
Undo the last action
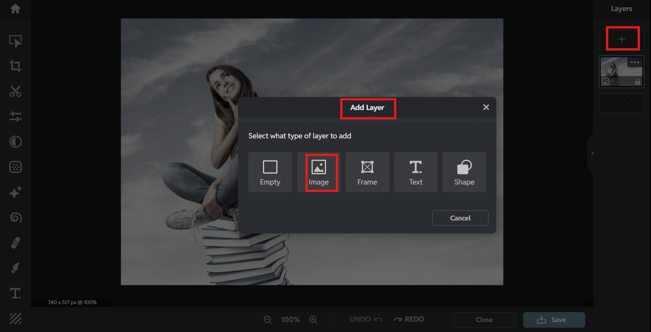(366, 319)
